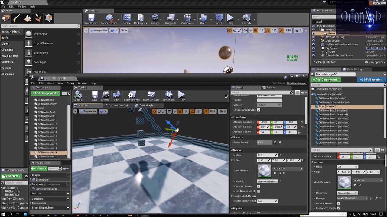The image size is (387, 217).
Task: Open Perspective dropdown in blueprint viewport
Action: [88, 111]
